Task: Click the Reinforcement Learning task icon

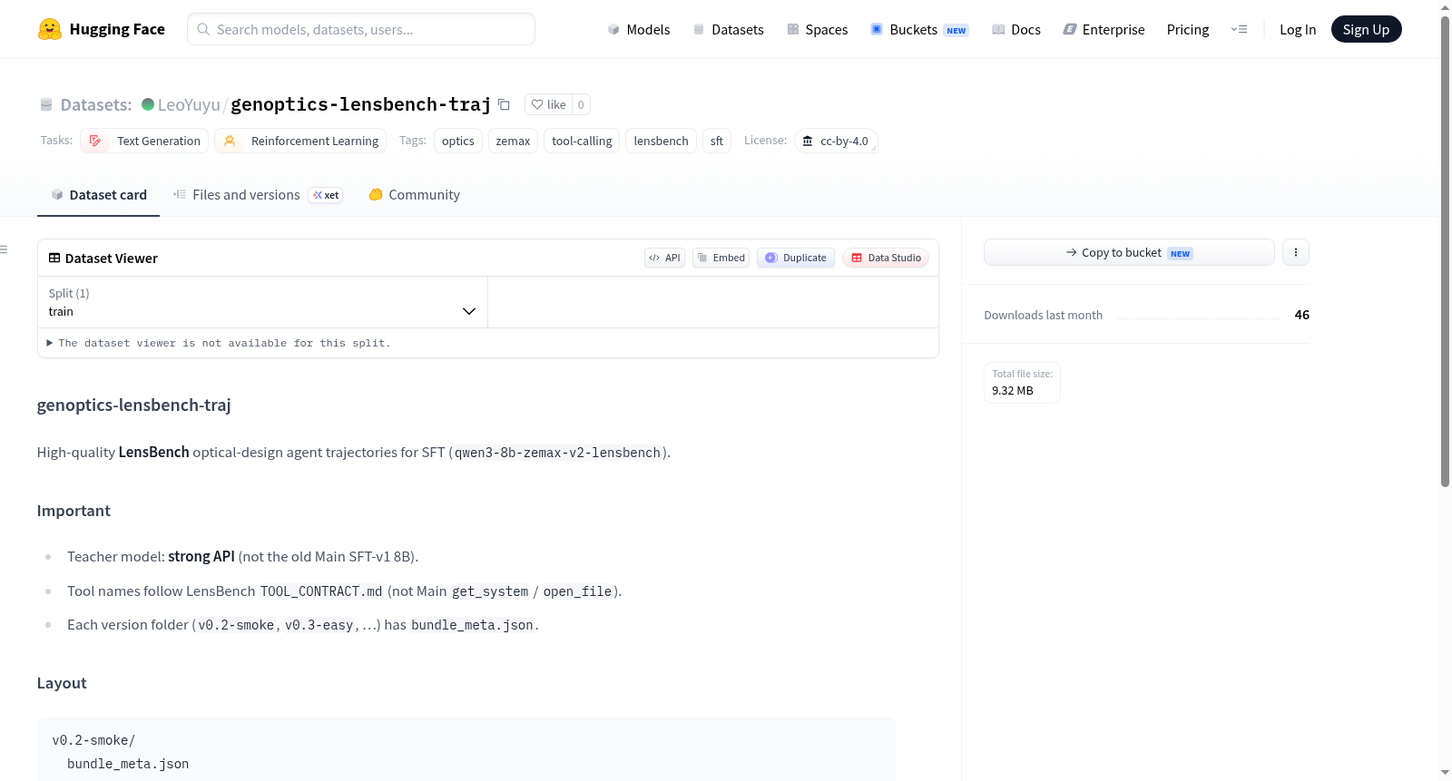Action: tap(230, 141)
